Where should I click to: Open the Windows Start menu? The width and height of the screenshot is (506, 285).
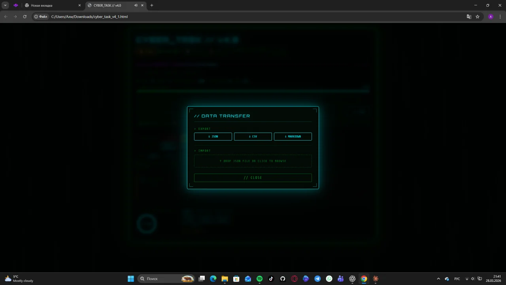pos(131,279)
